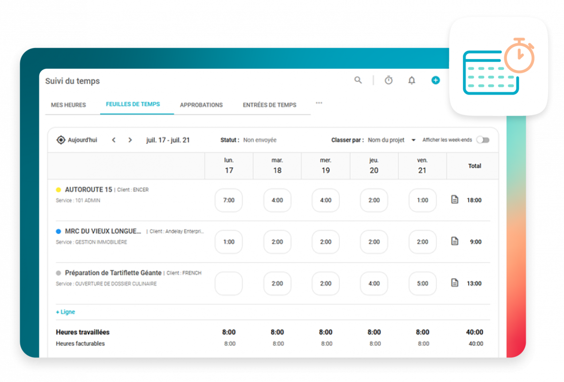Open the APPROBATIONS tab
The image size is (564, 382).
201,105
